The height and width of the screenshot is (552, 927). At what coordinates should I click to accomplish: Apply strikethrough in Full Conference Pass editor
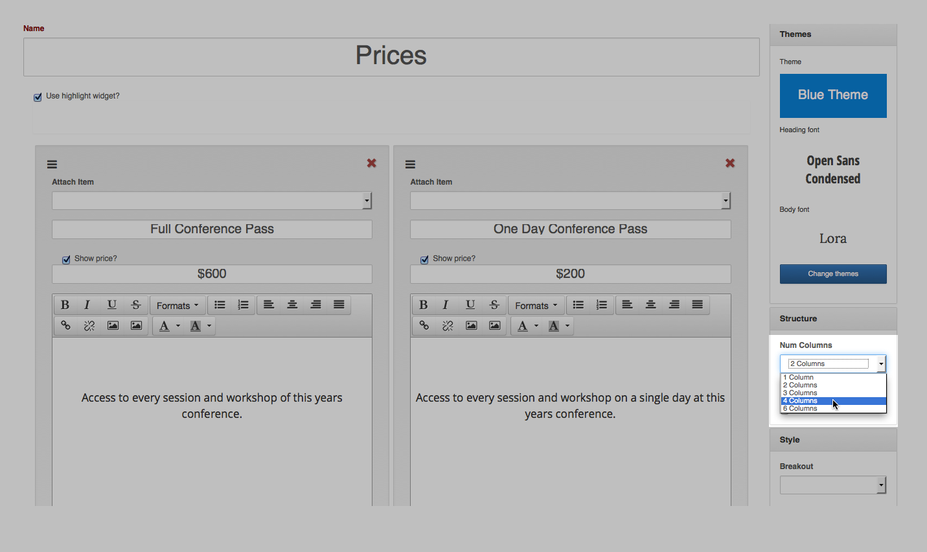point(135,305)
